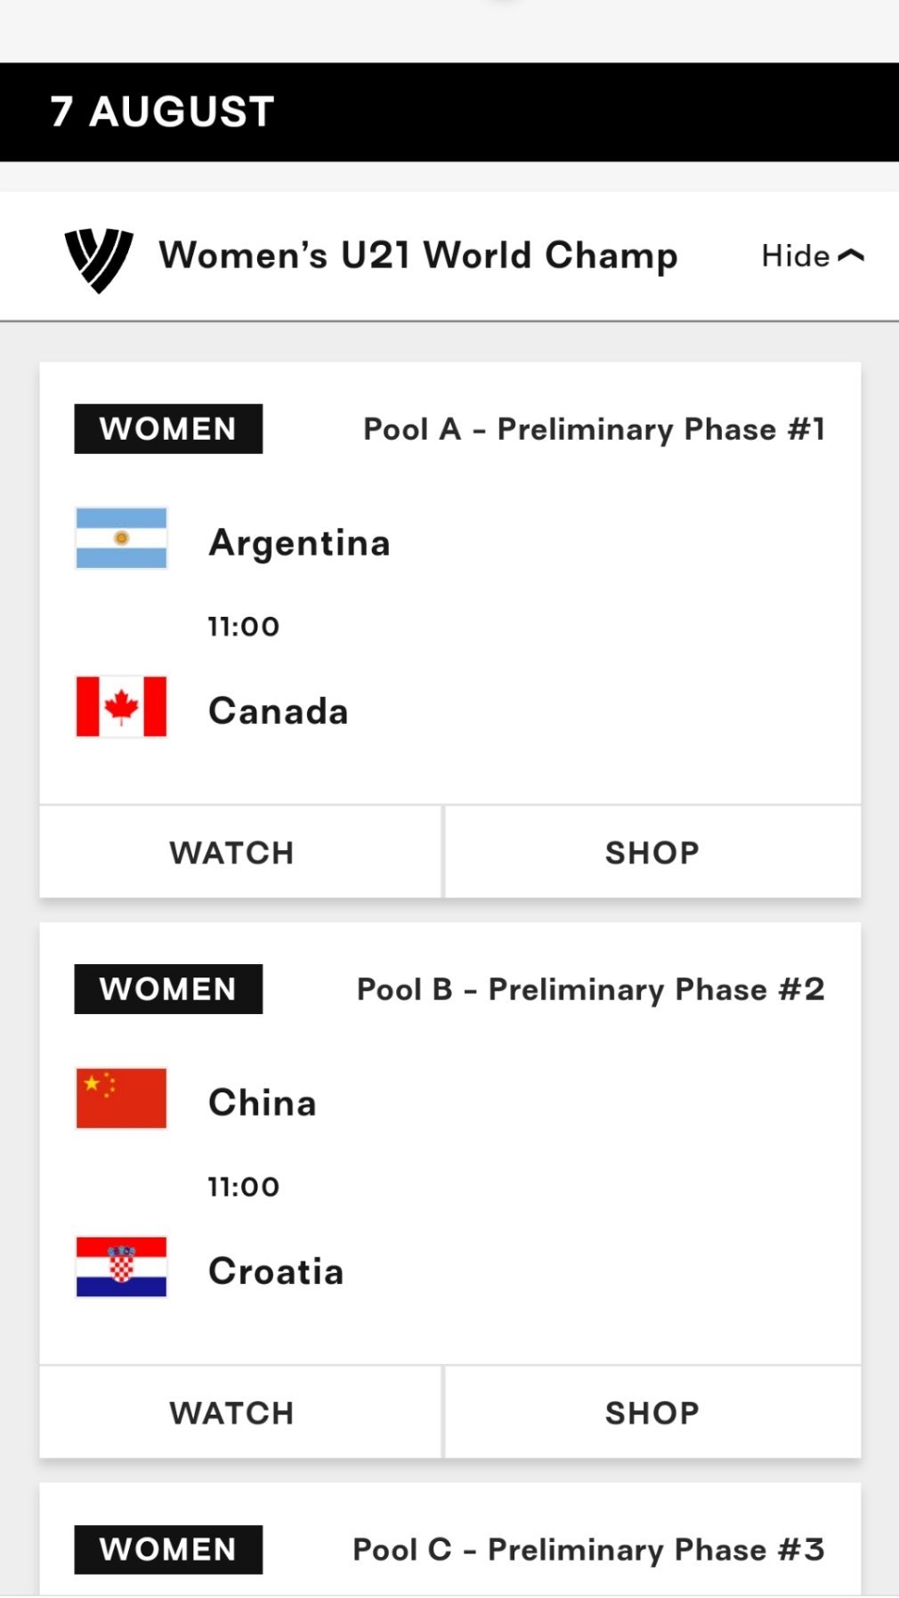Select the Croatia team name

pyautogui.click(x=276, y=1271)
